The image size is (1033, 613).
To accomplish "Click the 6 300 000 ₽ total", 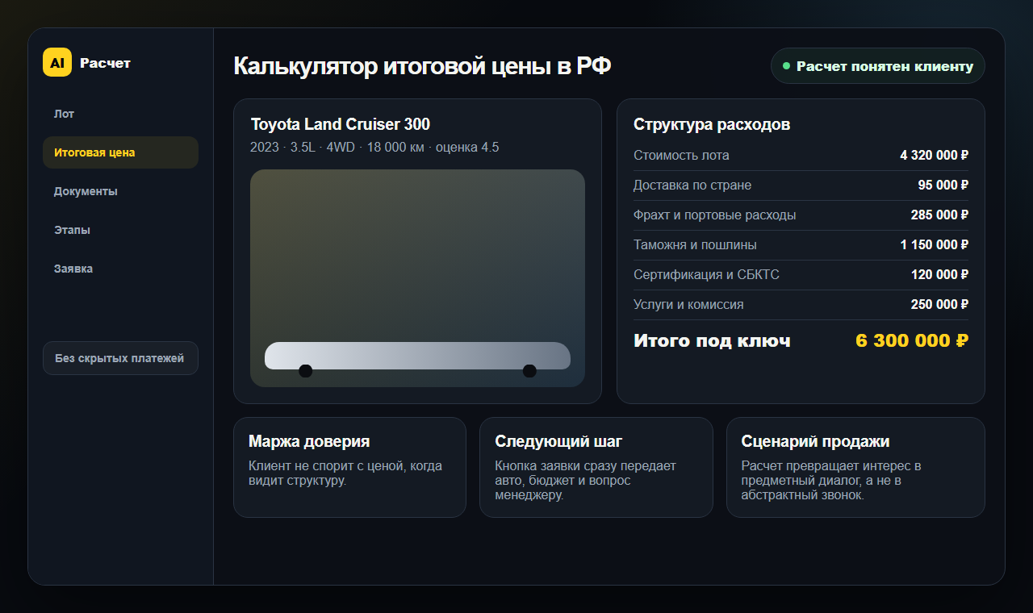I will (x=912, y=340).
